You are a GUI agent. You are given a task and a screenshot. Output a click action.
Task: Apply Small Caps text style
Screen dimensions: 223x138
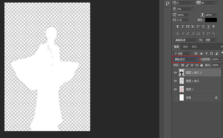[193, 26]
